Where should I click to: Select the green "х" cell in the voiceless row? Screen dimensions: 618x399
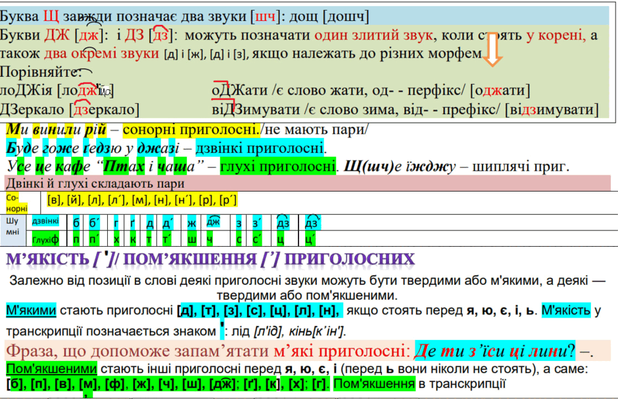[x=116, y=240]
